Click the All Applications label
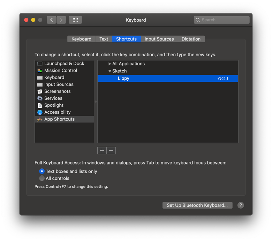 coord(128,64)
